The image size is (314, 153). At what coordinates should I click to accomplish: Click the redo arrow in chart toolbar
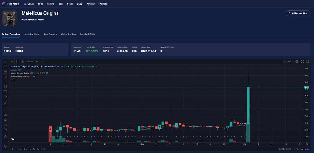pyautogui.click(x=41, y=62)
